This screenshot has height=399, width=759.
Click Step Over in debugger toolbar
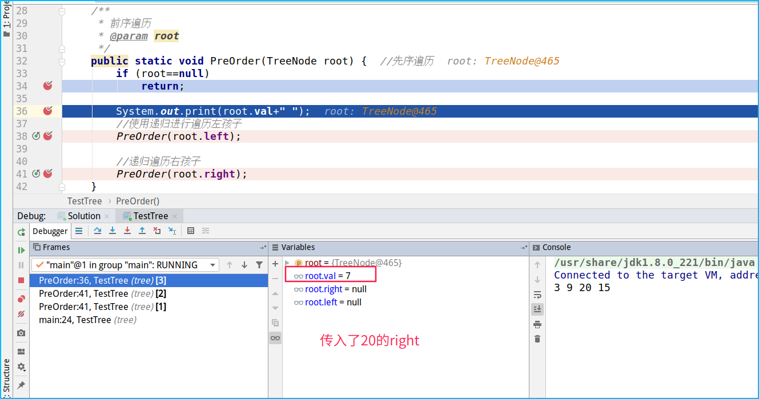[x=98, y=231]
